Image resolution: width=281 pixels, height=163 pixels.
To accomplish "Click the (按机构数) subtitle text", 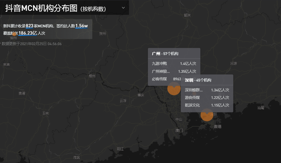I will point(93,9).
